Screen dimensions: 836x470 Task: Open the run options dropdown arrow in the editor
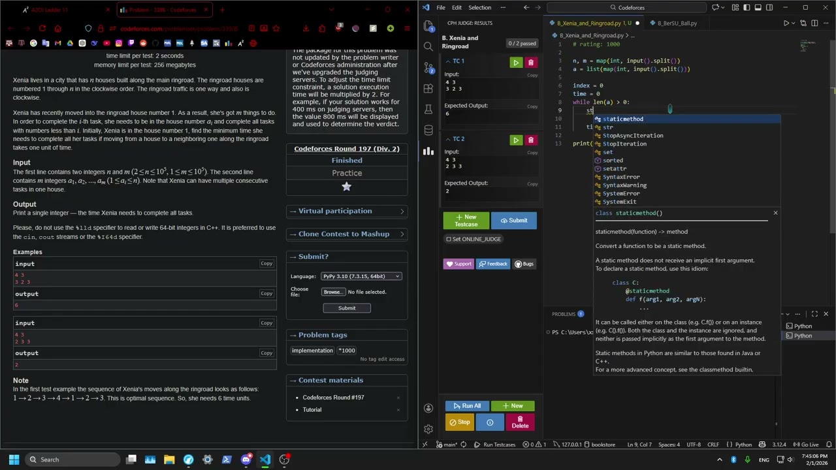point(795,23)
